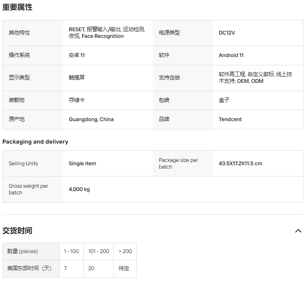The height and width of the screenshot is (281, 308).
Task: Select the 4.000 kg value
Action: pyautogui.click(x=79, y=189)
